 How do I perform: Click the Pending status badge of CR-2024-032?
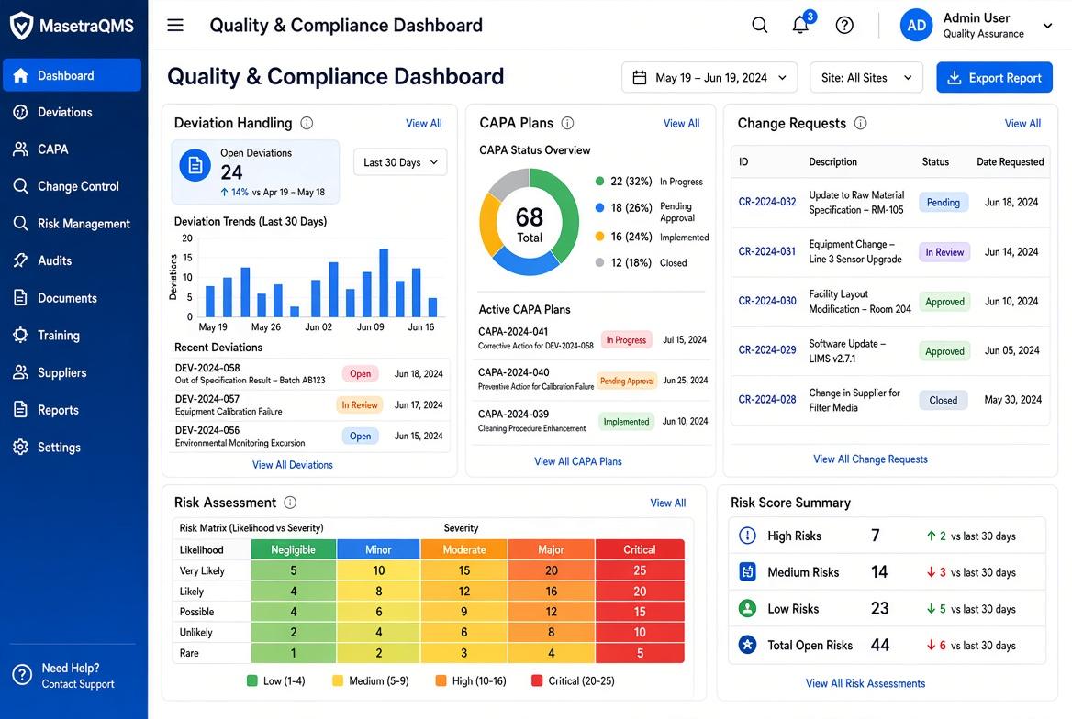coord(944,203)
